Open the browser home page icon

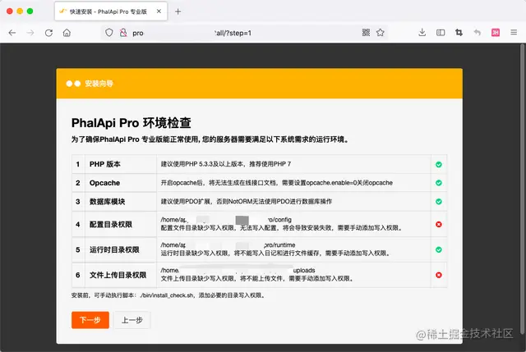67,33
